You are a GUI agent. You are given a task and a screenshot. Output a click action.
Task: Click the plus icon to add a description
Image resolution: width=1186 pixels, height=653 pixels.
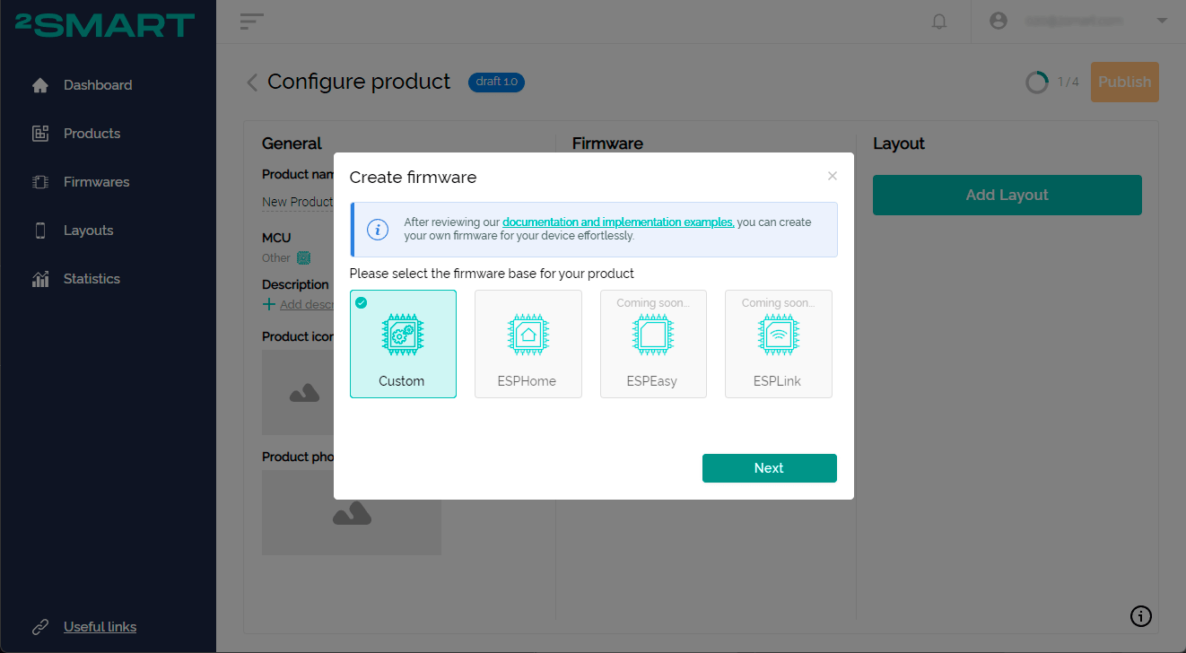pyautogui.click(x=269, y=304)
